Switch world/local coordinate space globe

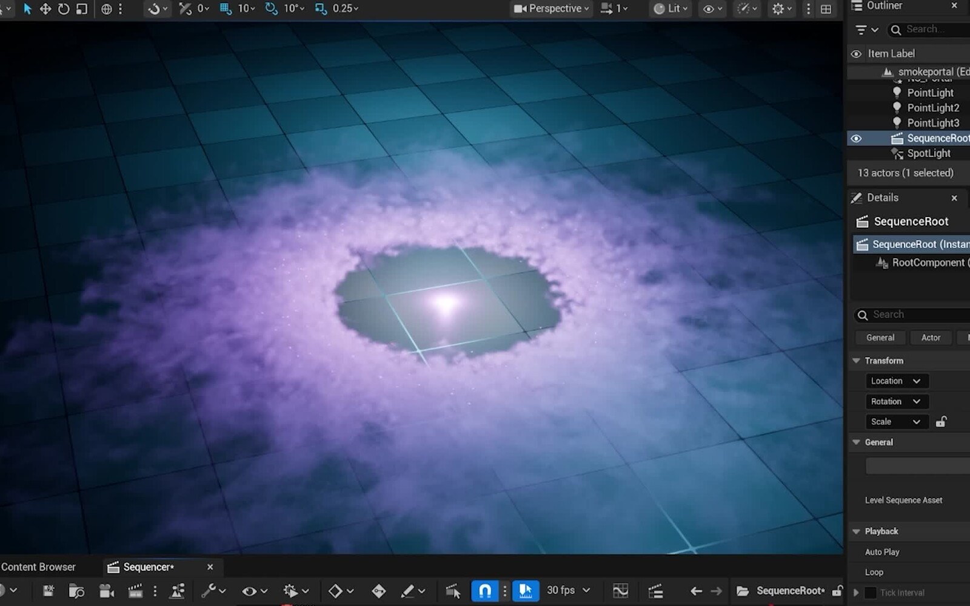tap(107, 9)
